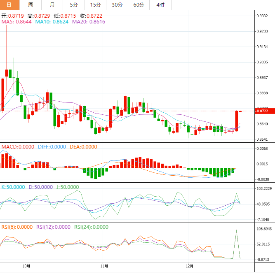This screenshot has height=274, width=275.
Task: Click the large red candle near 0.8722
Action: (x=236, y=121)
